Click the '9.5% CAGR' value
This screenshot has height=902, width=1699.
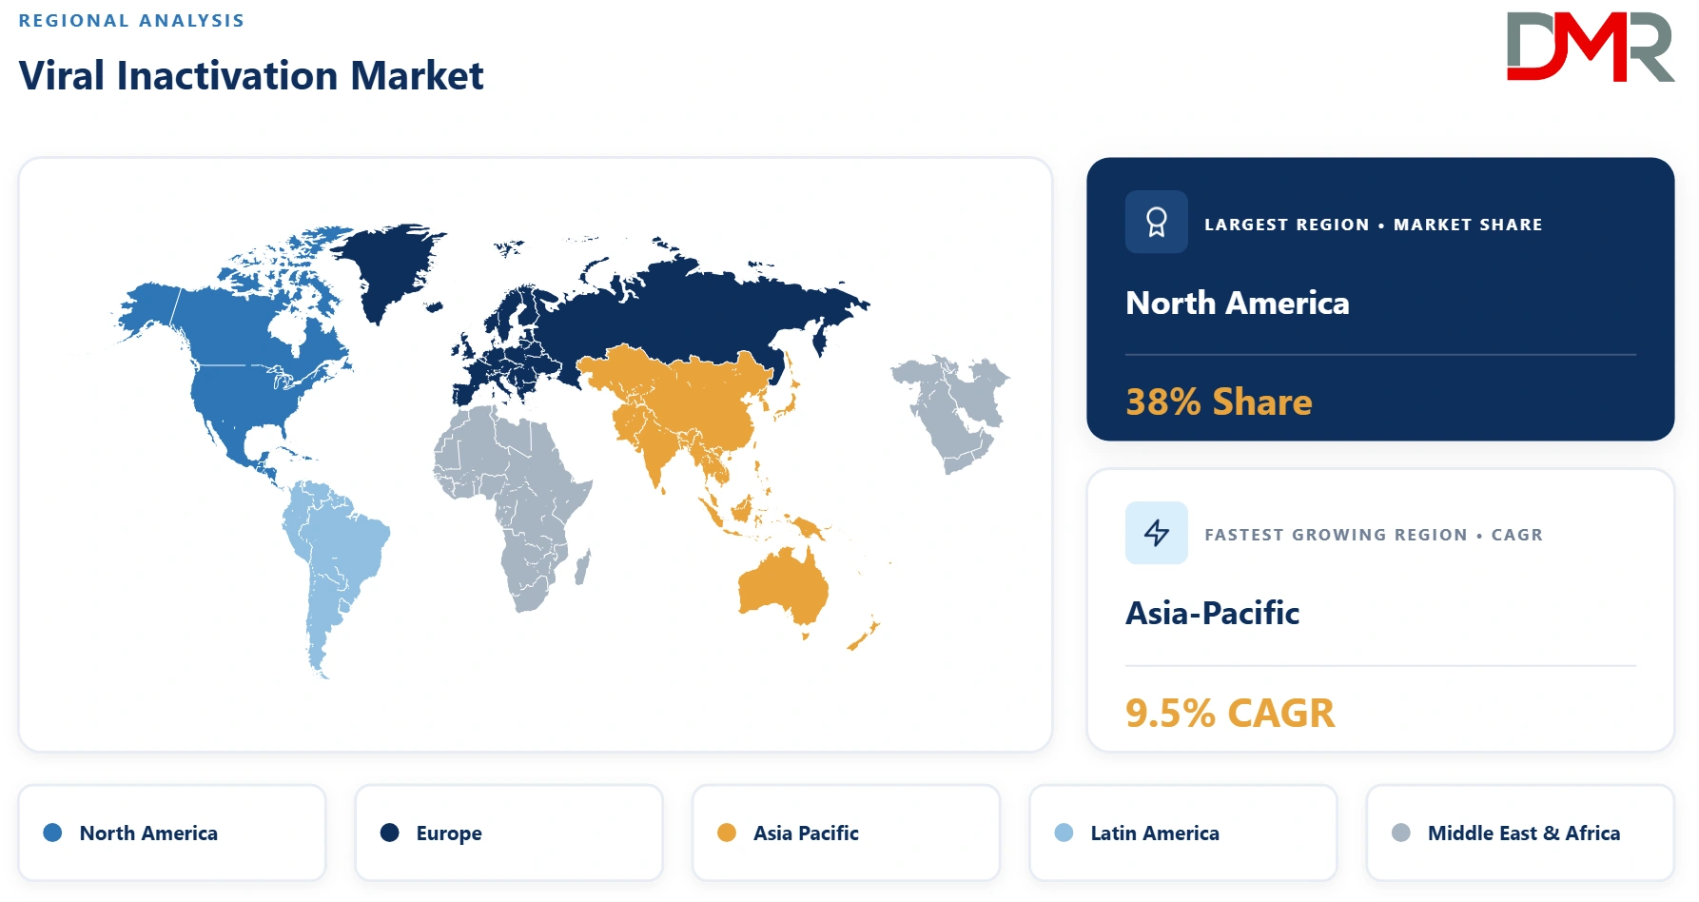pos(1230,713)
